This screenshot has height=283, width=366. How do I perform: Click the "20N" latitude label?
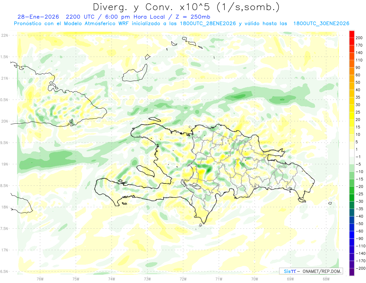(x=4, y=121)
